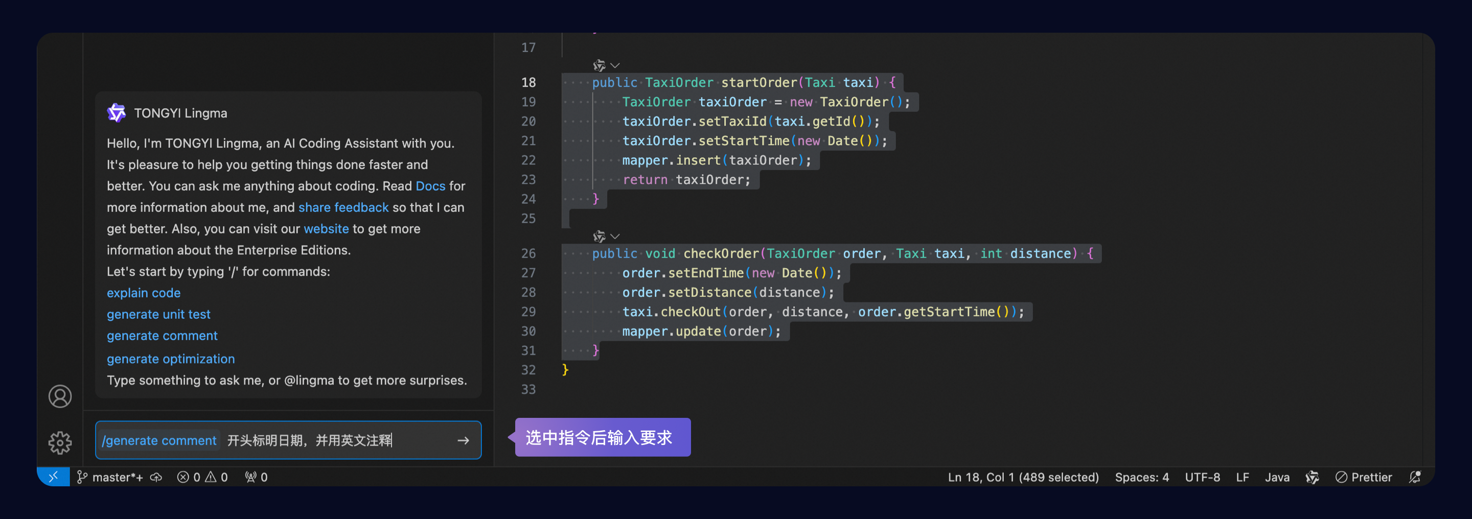Click the 'explain code' command link
This screenshot has width=1472, height=519.
(144, 293)
